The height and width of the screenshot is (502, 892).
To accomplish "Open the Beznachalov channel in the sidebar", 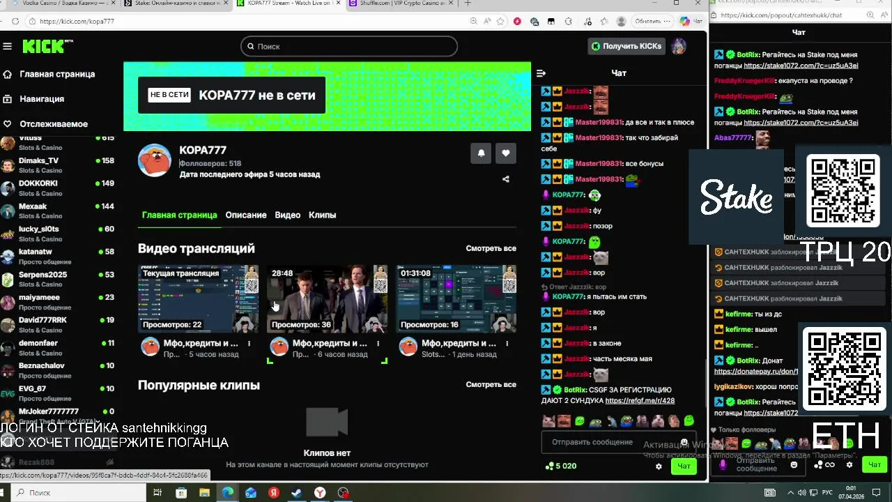I will (59, 370).
